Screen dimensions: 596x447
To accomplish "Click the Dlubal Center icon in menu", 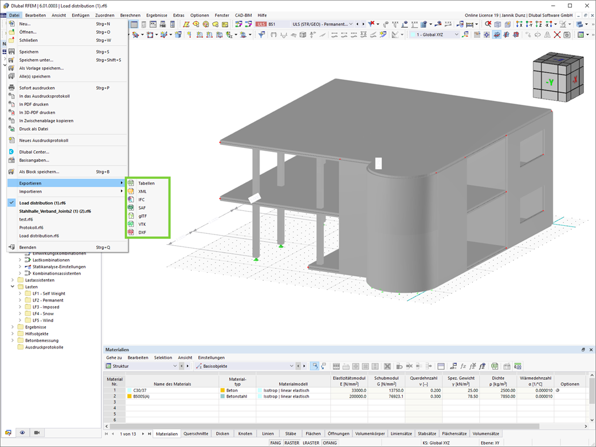I will 12,152.
